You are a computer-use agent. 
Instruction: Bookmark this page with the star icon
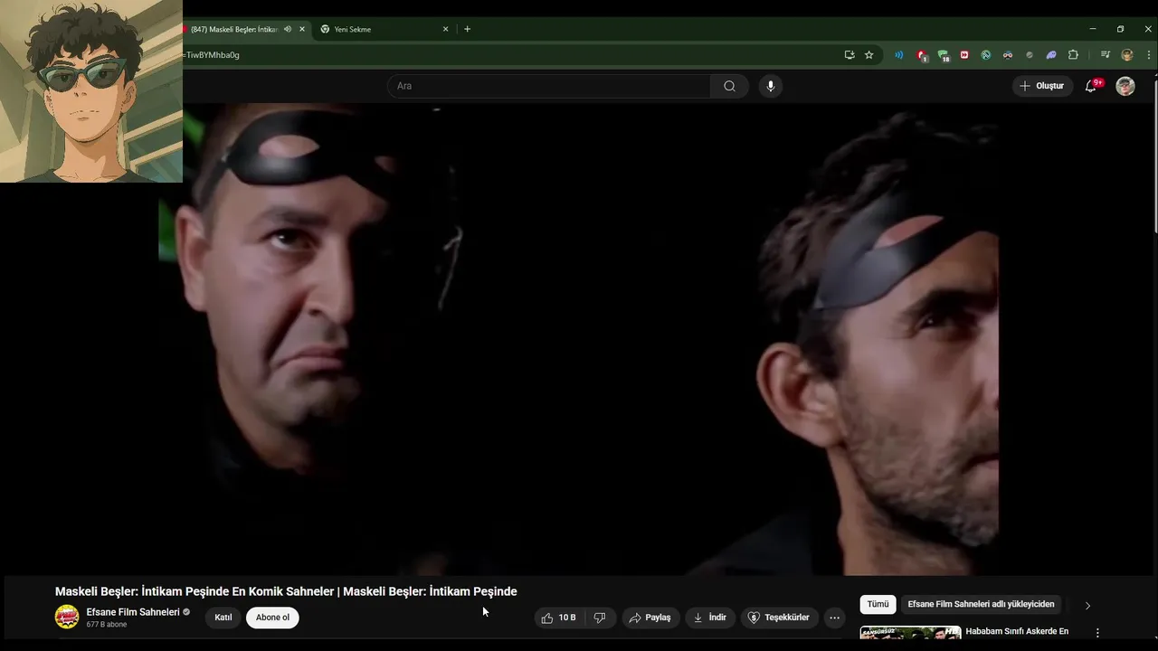(x=869, y=55)
